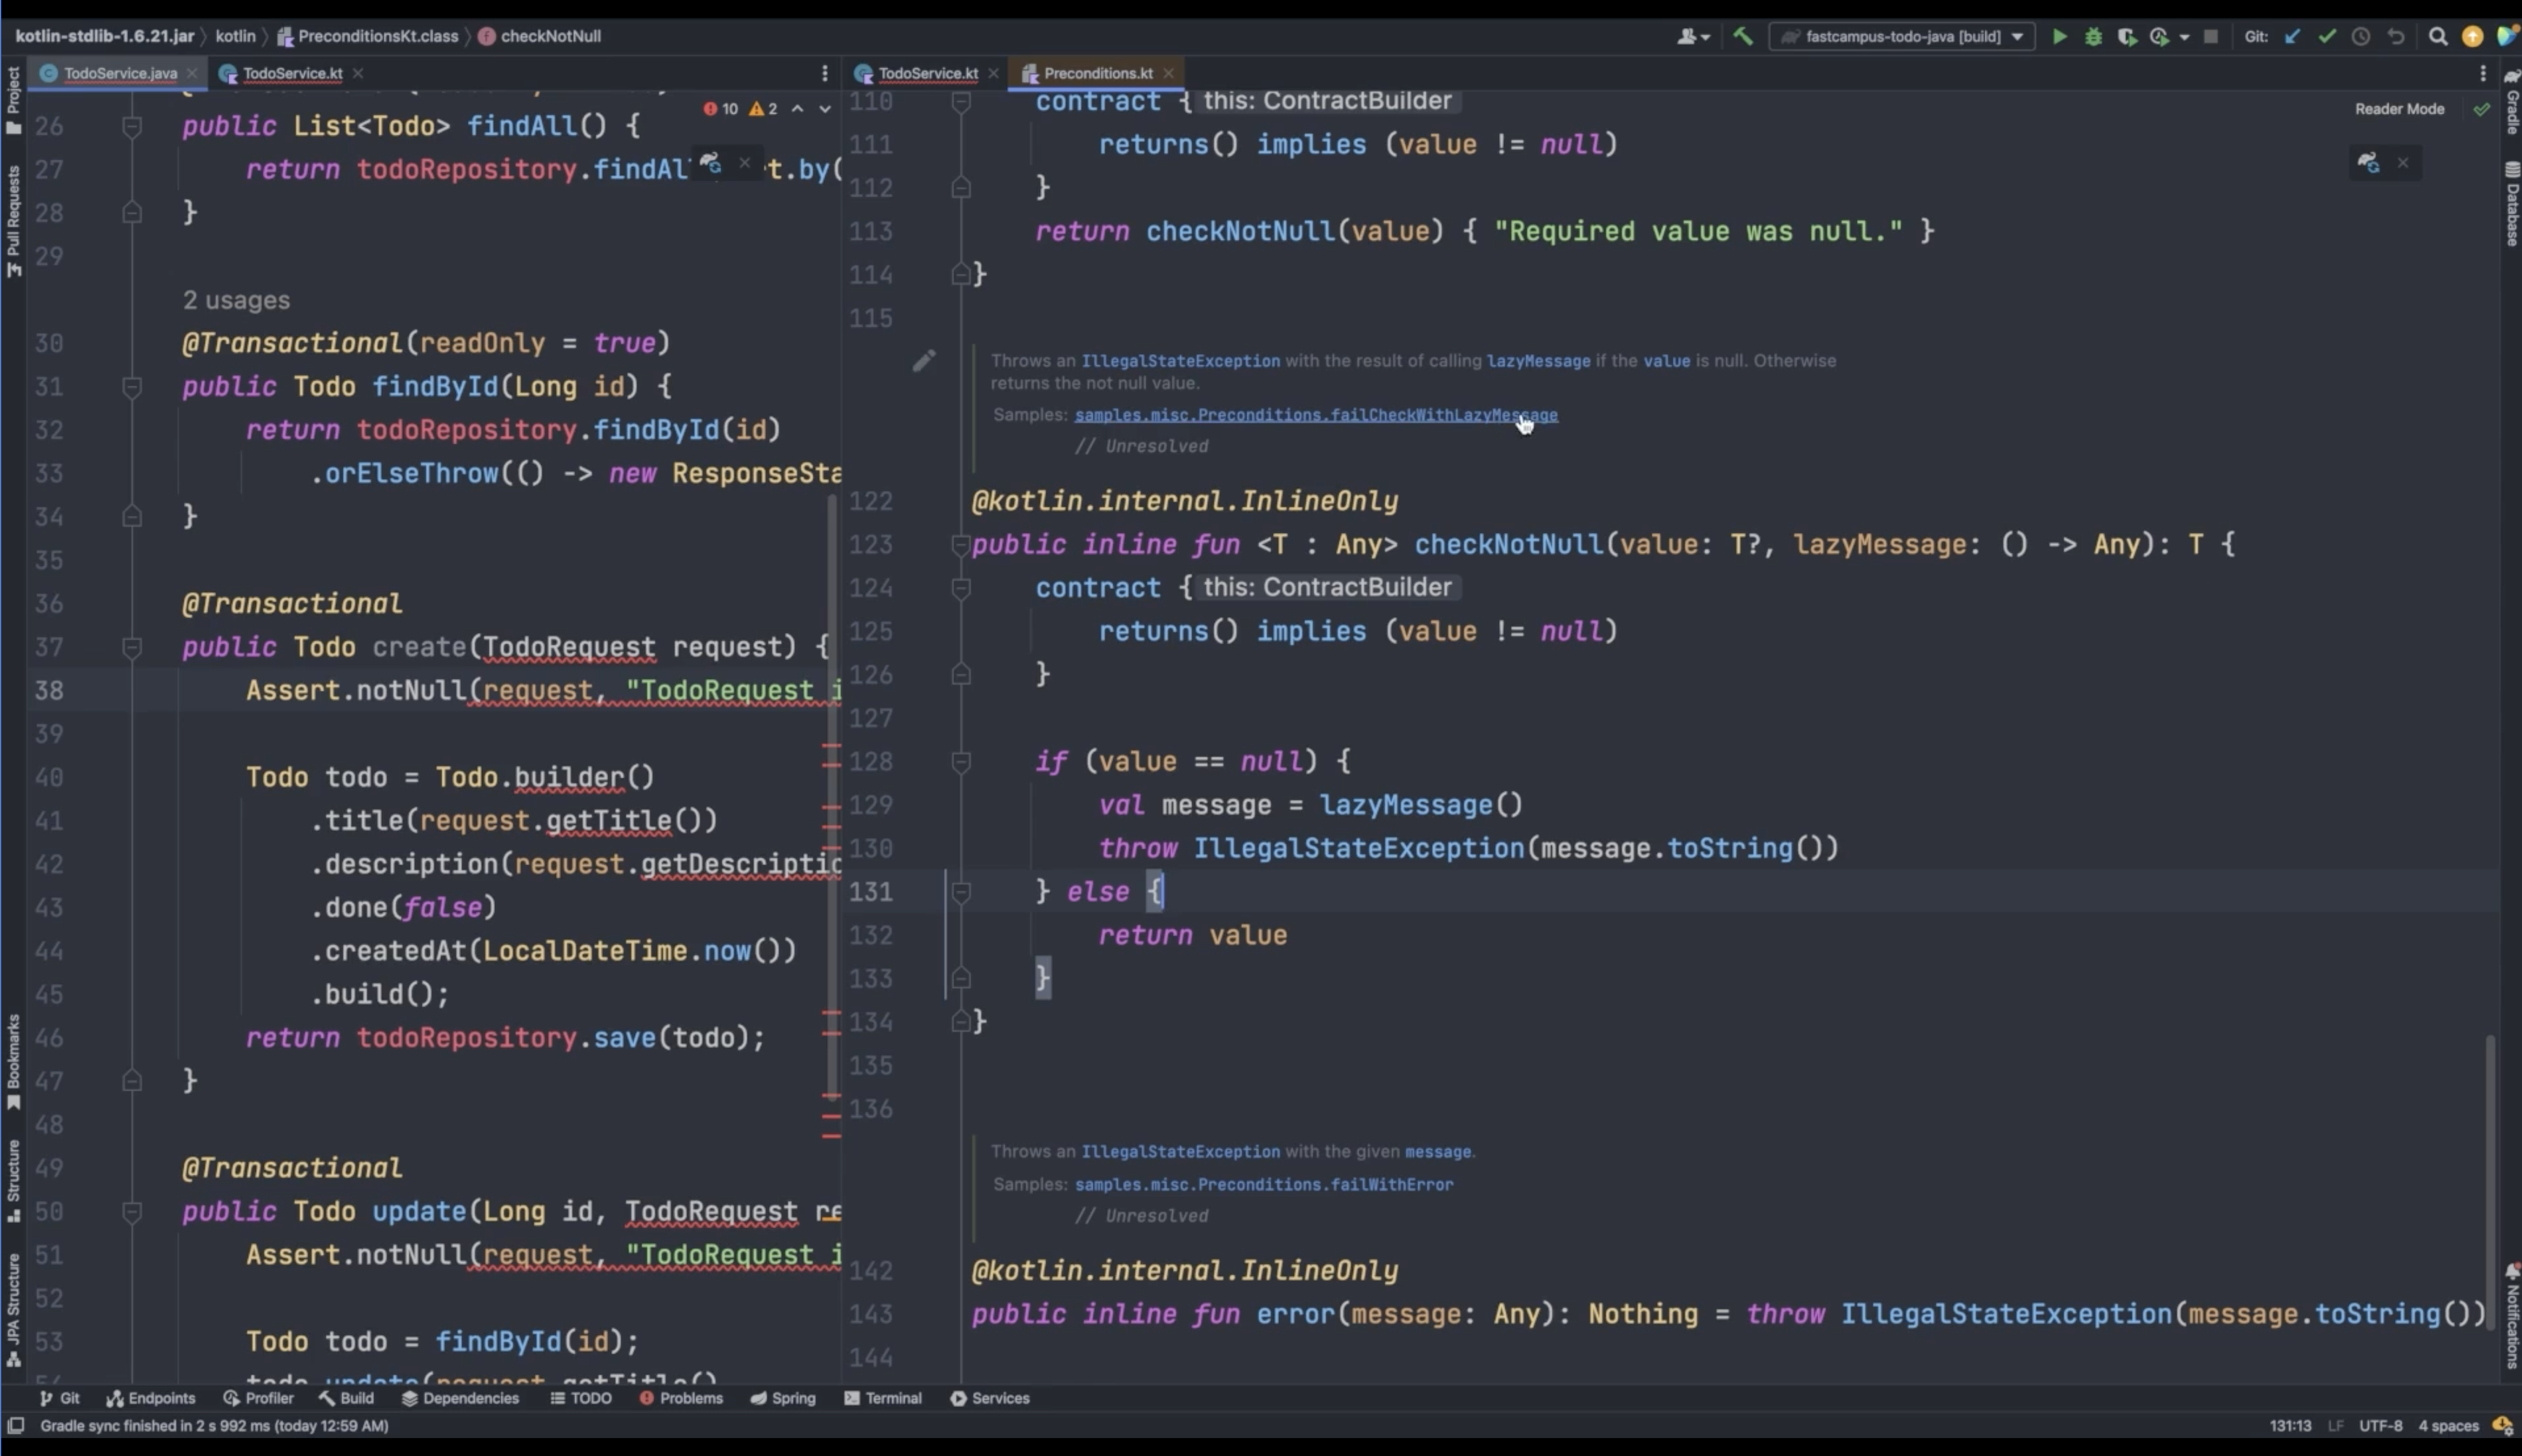
Task: Click Git Rollback undo icon
Action: pos(2396,37)
